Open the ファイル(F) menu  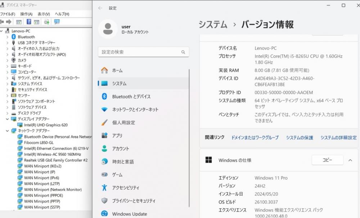click(x=8, y=14)
